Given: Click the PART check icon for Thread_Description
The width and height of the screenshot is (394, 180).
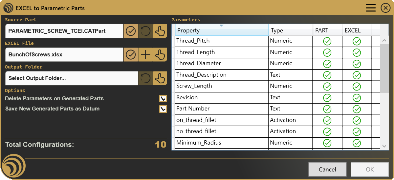Looking at the screenshot, I should (327, 75).
